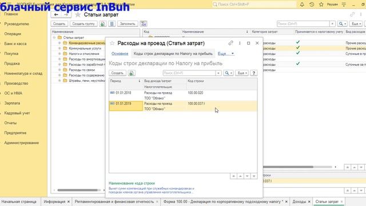
Task: Open Администрирование section in sidebar
Action: click(x=22, y=142)
